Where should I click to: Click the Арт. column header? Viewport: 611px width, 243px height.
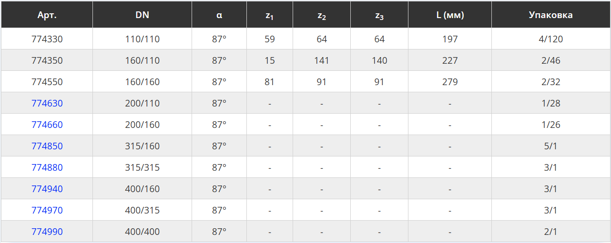[47, 15]
